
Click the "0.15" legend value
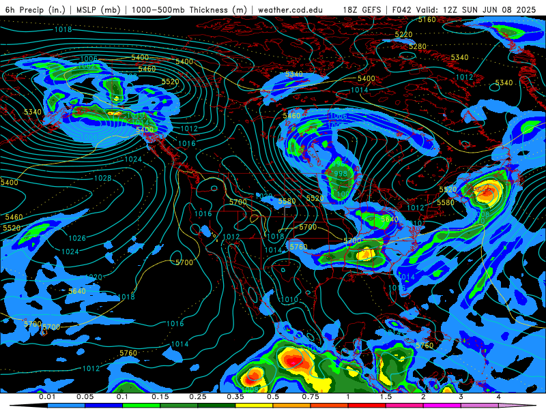(x=160, y=397)
